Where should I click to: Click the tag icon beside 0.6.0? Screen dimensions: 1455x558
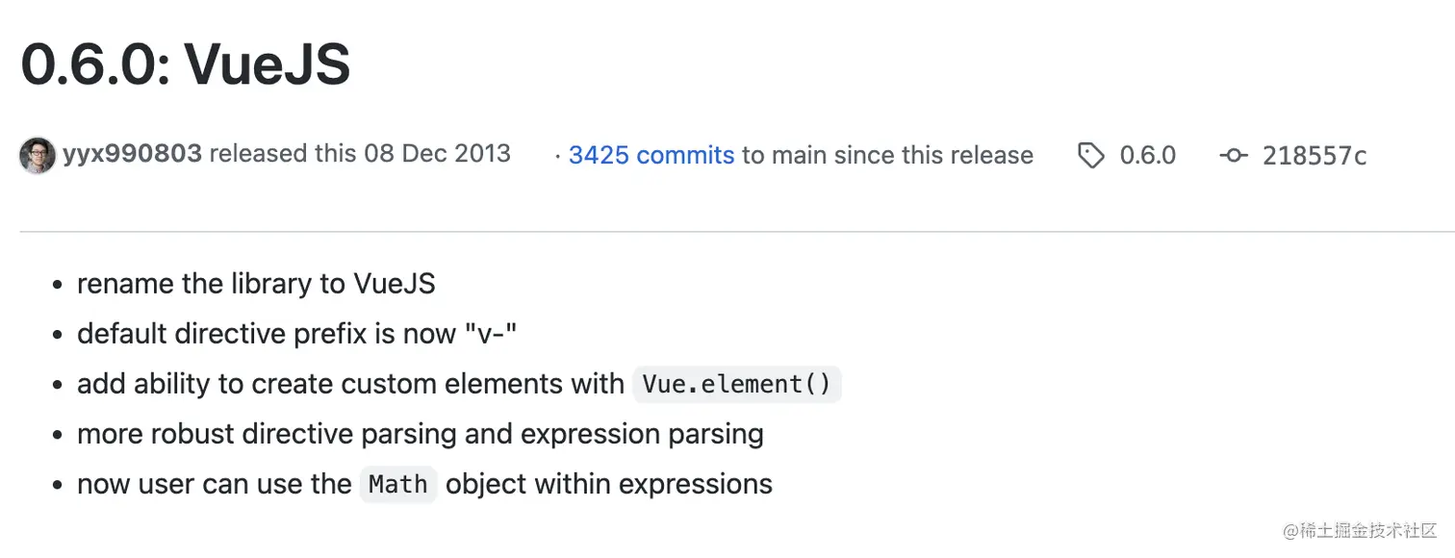[1090, 156]
